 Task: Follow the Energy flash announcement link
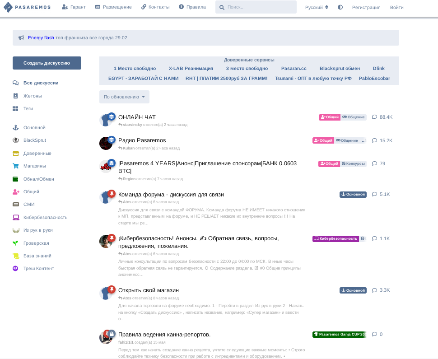(41, 37)
